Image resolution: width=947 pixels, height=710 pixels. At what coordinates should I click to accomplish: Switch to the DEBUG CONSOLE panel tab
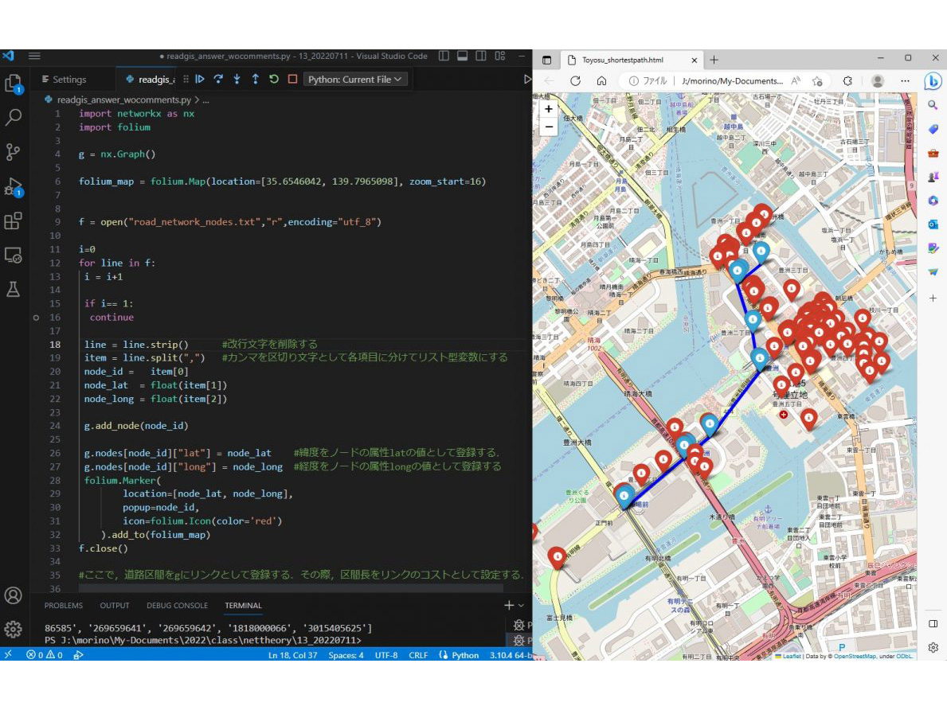pos(177,606)
